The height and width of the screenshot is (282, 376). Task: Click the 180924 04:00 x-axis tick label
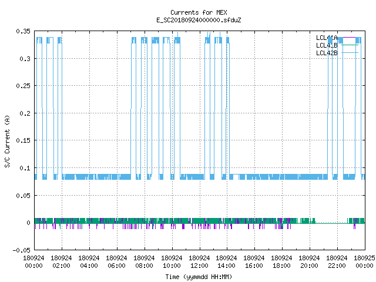(89, 262)
